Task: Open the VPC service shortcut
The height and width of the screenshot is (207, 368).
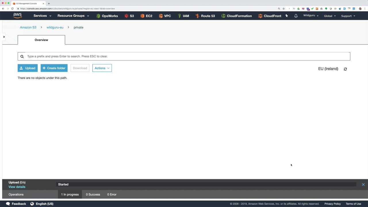Action: 165,16
